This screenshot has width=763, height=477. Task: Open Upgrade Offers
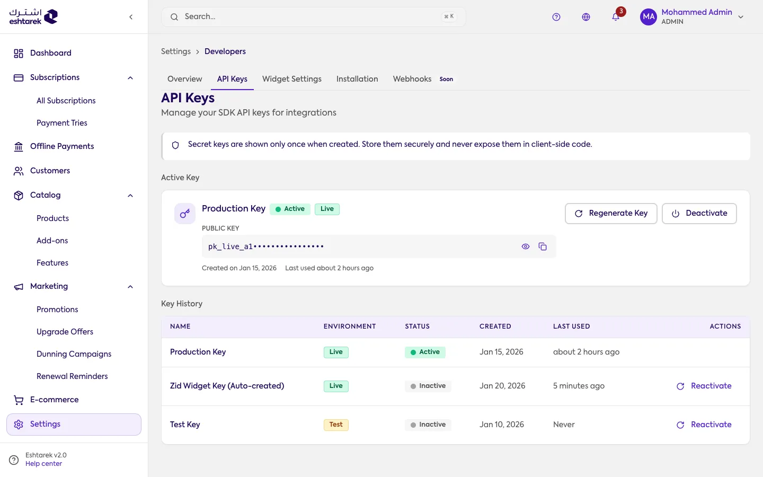coord(65,332)
